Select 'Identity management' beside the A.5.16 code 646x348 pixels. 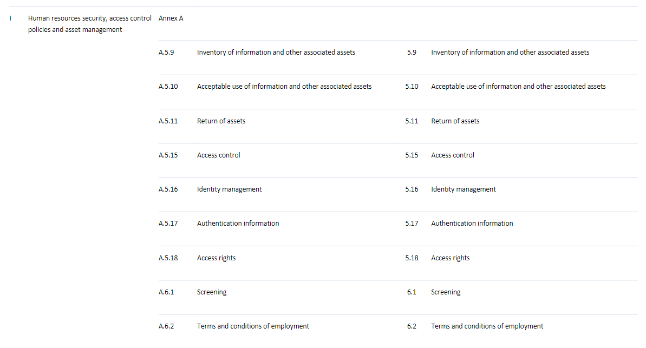(229, 189)
